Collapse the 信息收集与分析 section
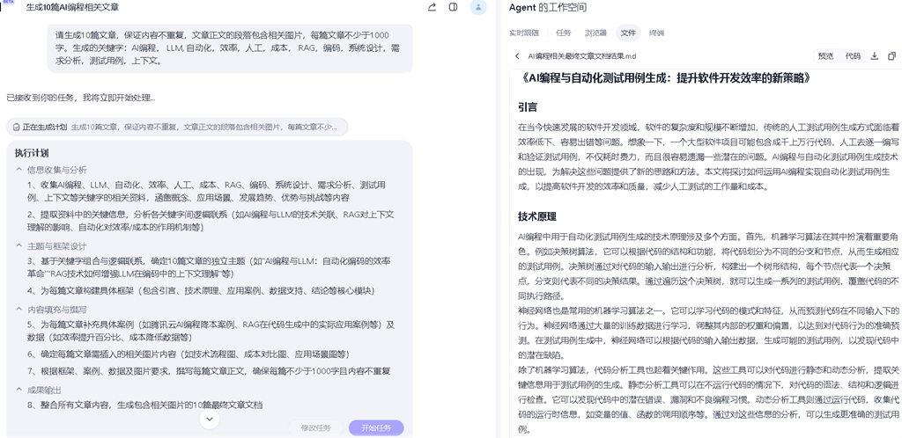 click(19, 170)
